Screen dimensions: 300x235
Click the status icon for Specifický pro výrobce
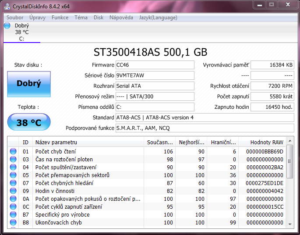pyautogui.click(x=14, y=215)
